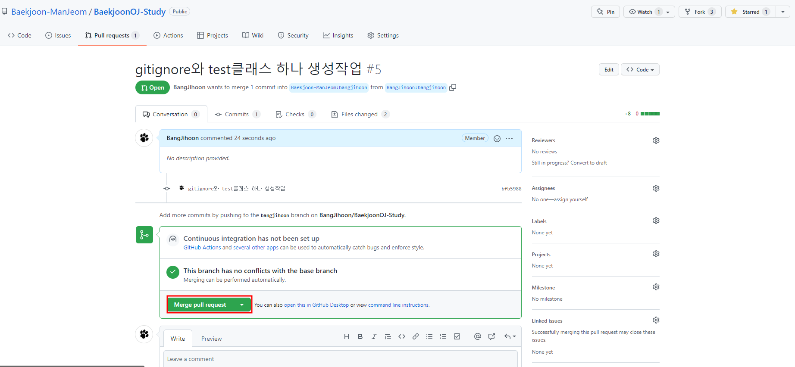
Task: Click the Merge pull request button
Action: click(200, 305)
